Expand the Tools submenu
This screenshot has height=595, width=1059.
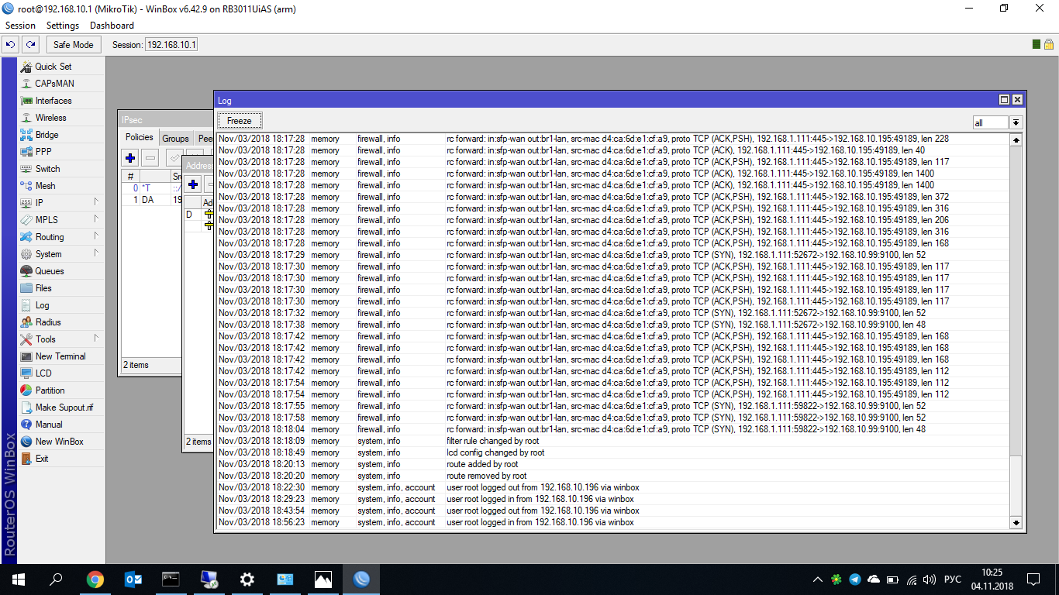[x=61, y=339]
